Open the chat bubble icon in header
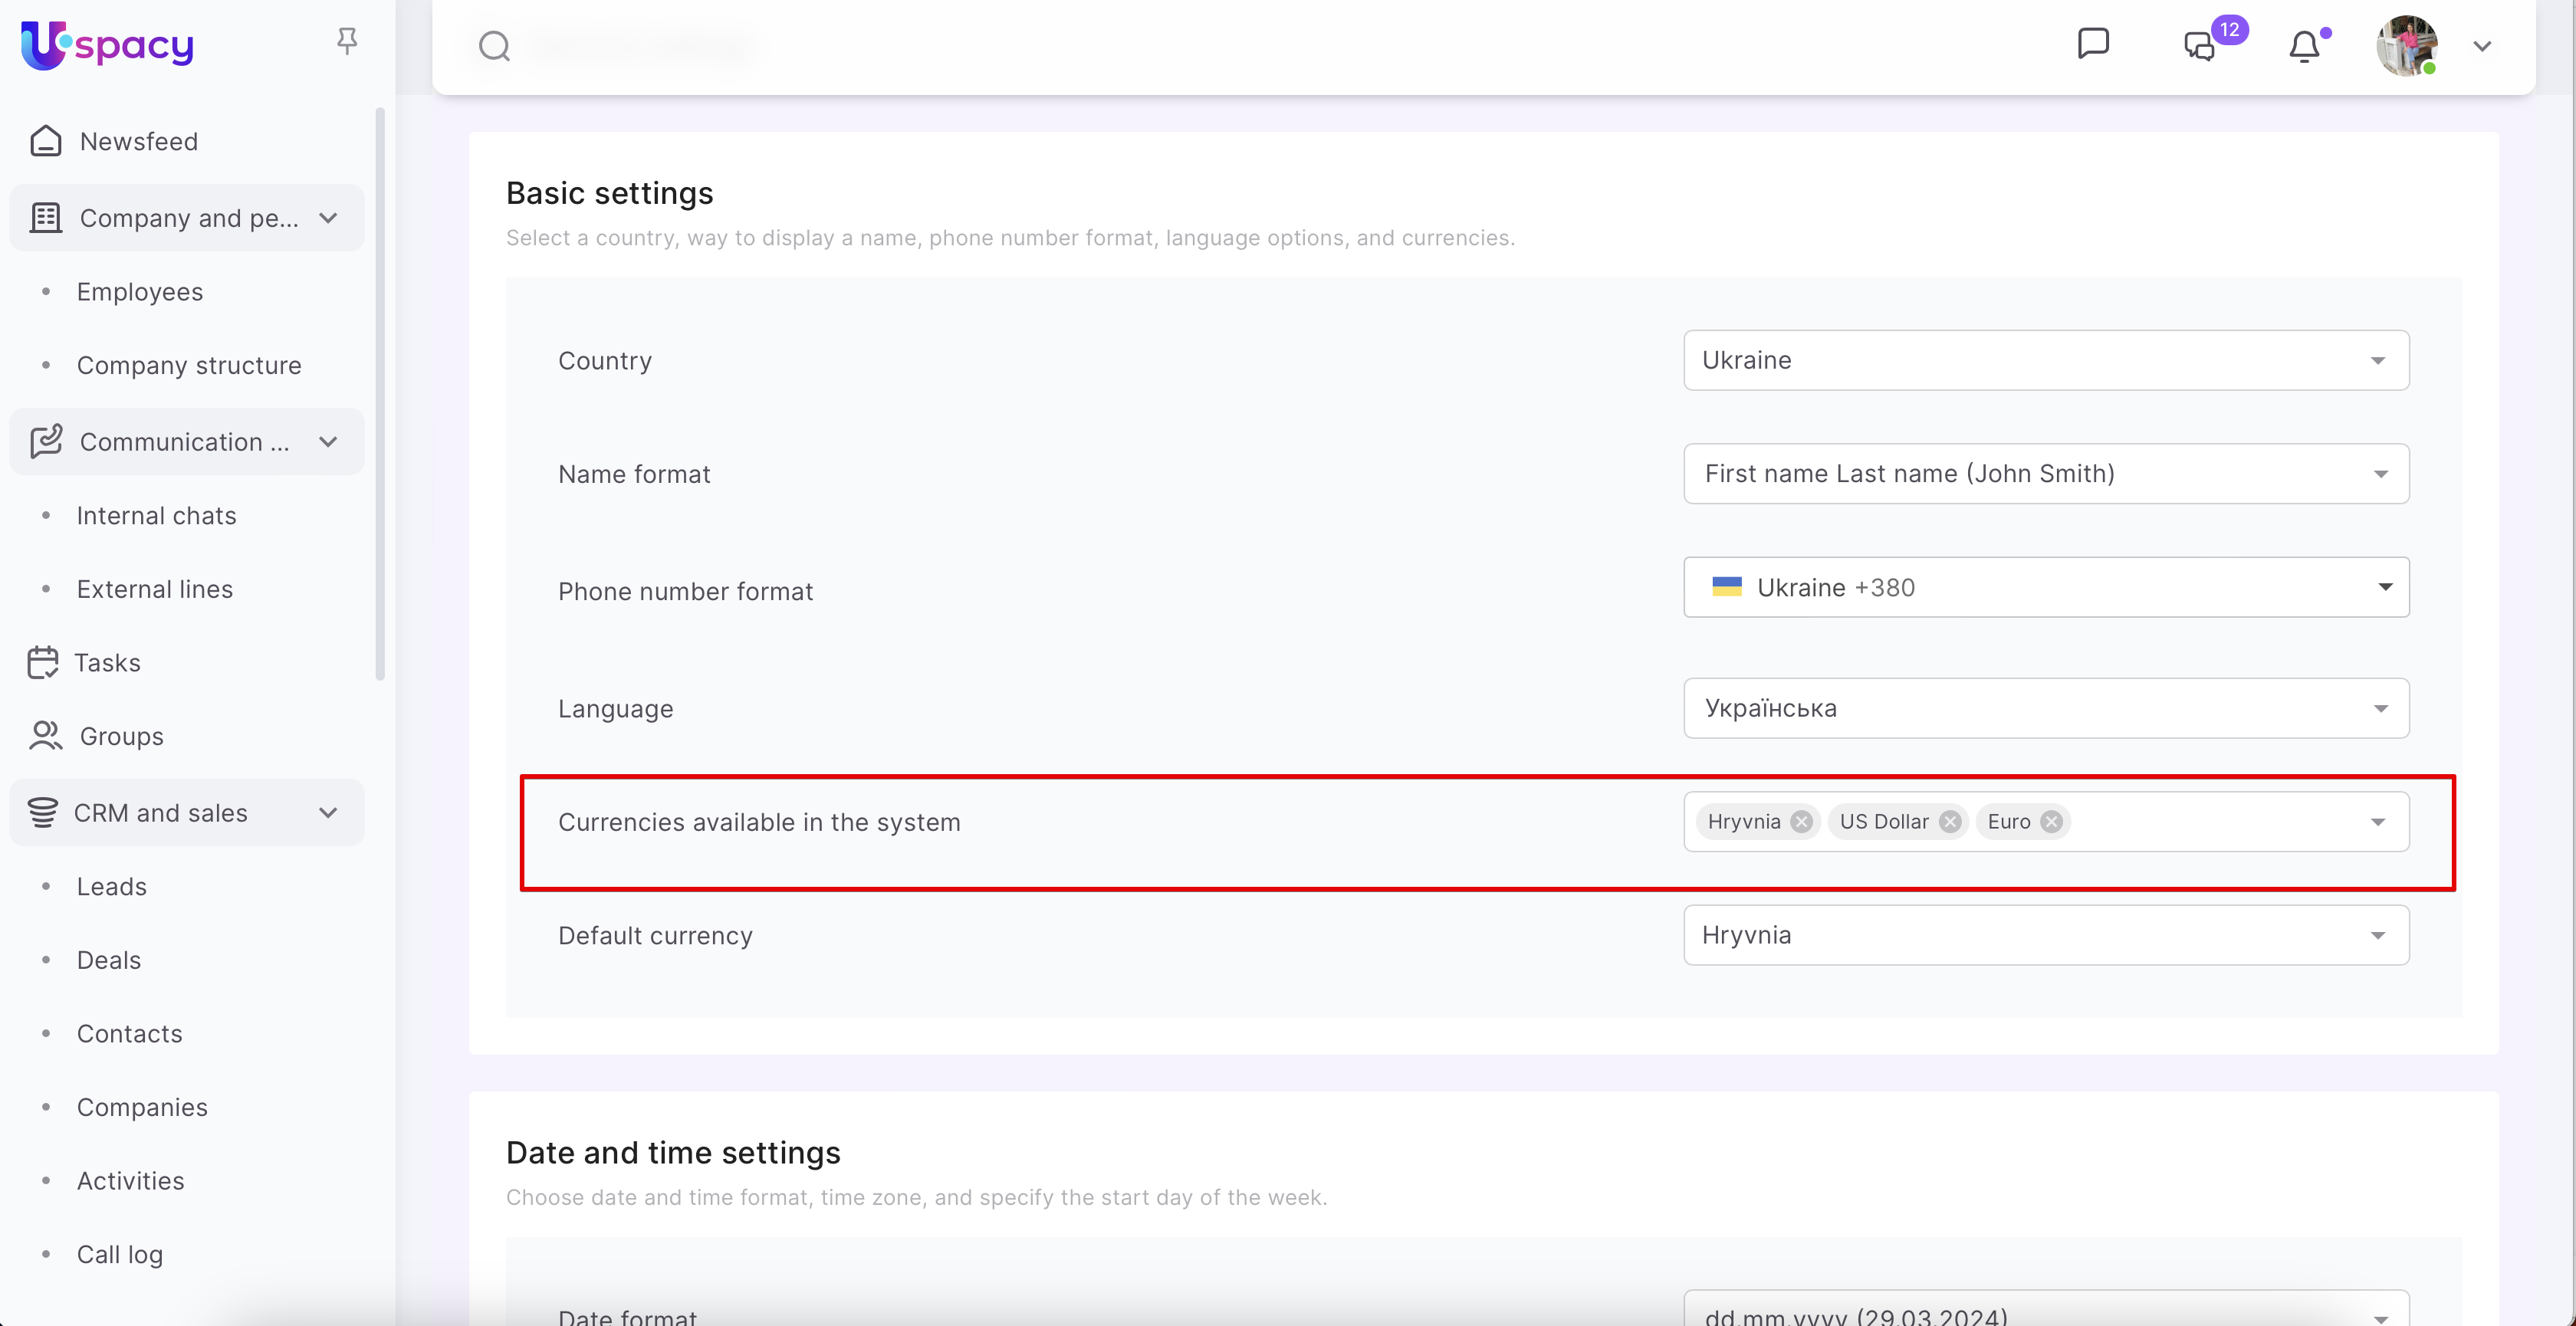Screen dimensions: 2576x1326 (x=2093, y=44)
